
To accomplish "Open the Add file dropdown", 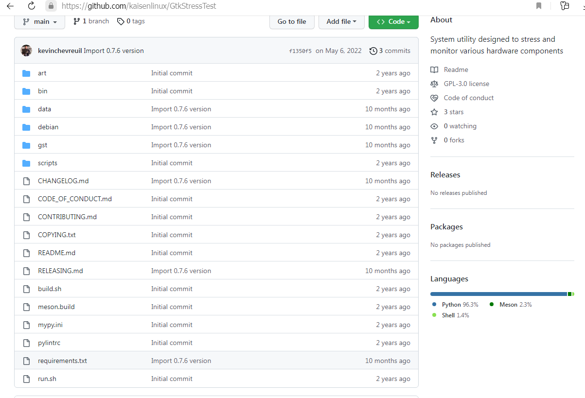I will (x=341, y=21).
